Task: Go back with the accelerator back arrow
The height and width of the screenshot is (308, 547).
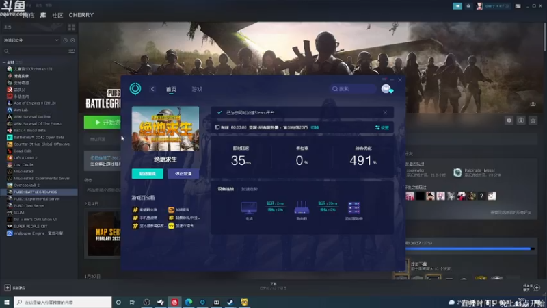Action: 152,89
